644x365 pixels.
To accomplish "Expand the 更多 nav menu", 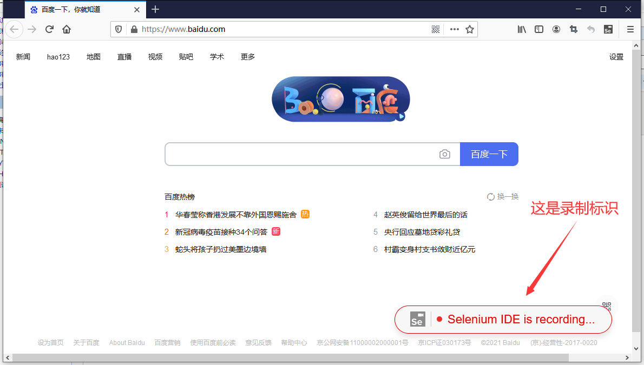I will coord(248,57).
